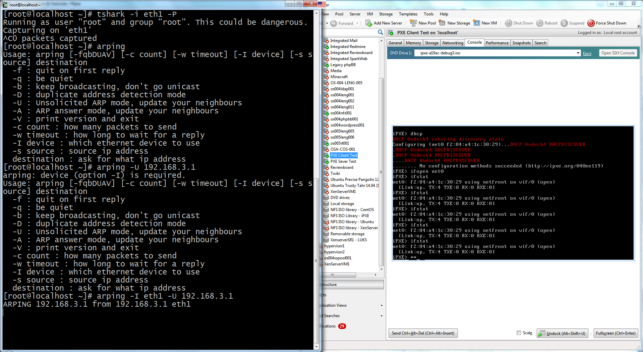
Task: Open the Server menu
Action: coord(355,14)
